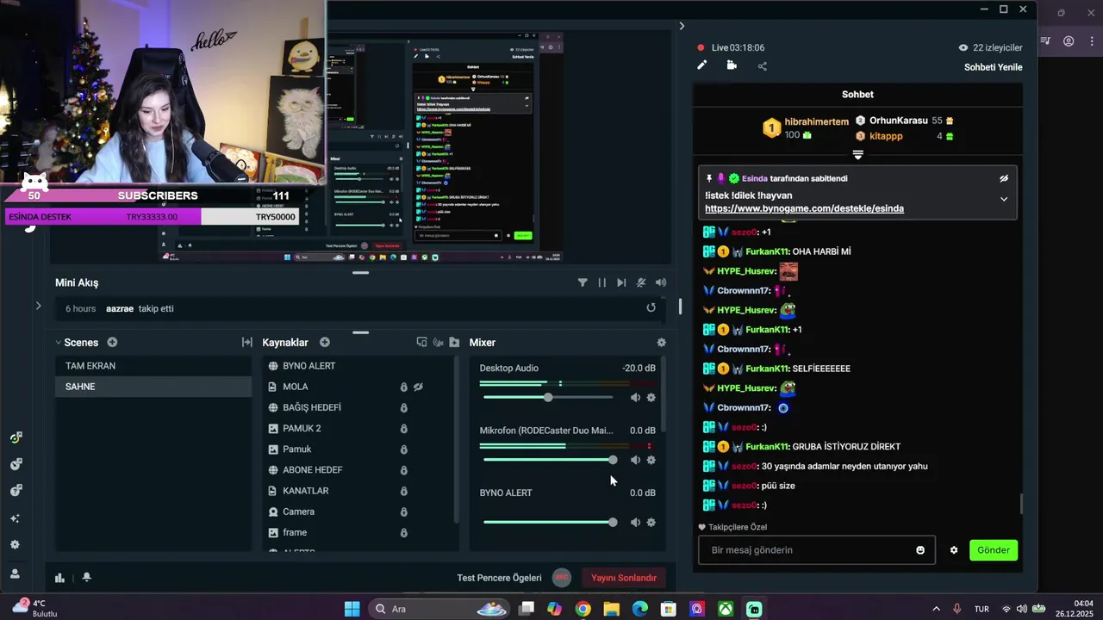Viewport: 1103px width, 620px height.
Task: Collapse the Scenes panel chevron
Action: click(59, 342)
